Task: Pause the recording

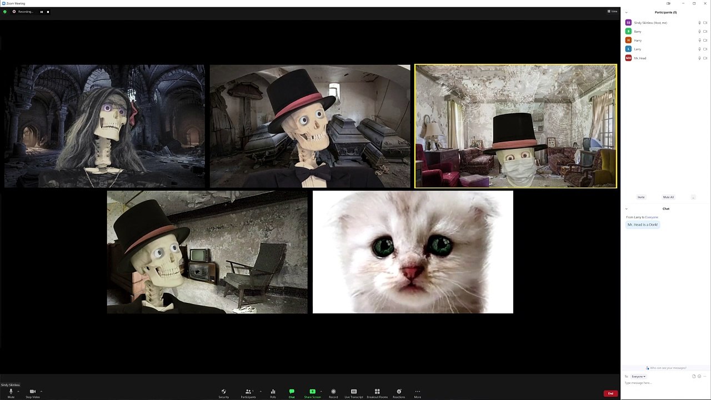Action: click(x=41, y=12)
